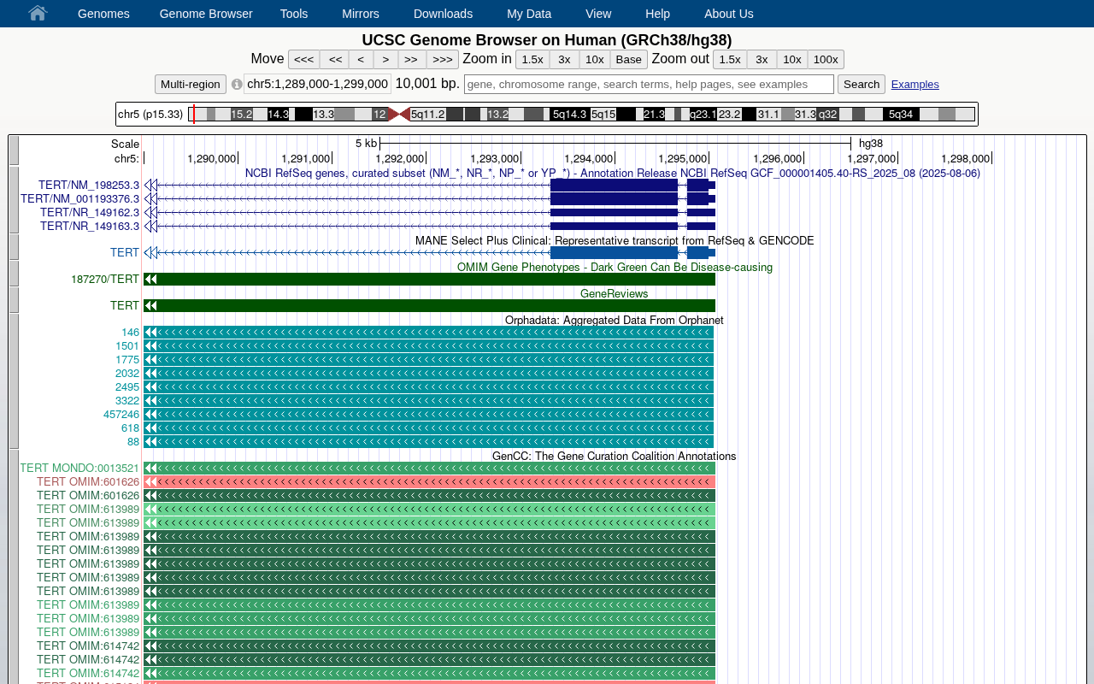Screen dimensions: 1094x684
Task: Click the 1,294,000 ruler position label
Action: pyautogui.click(x=588, y=159)
